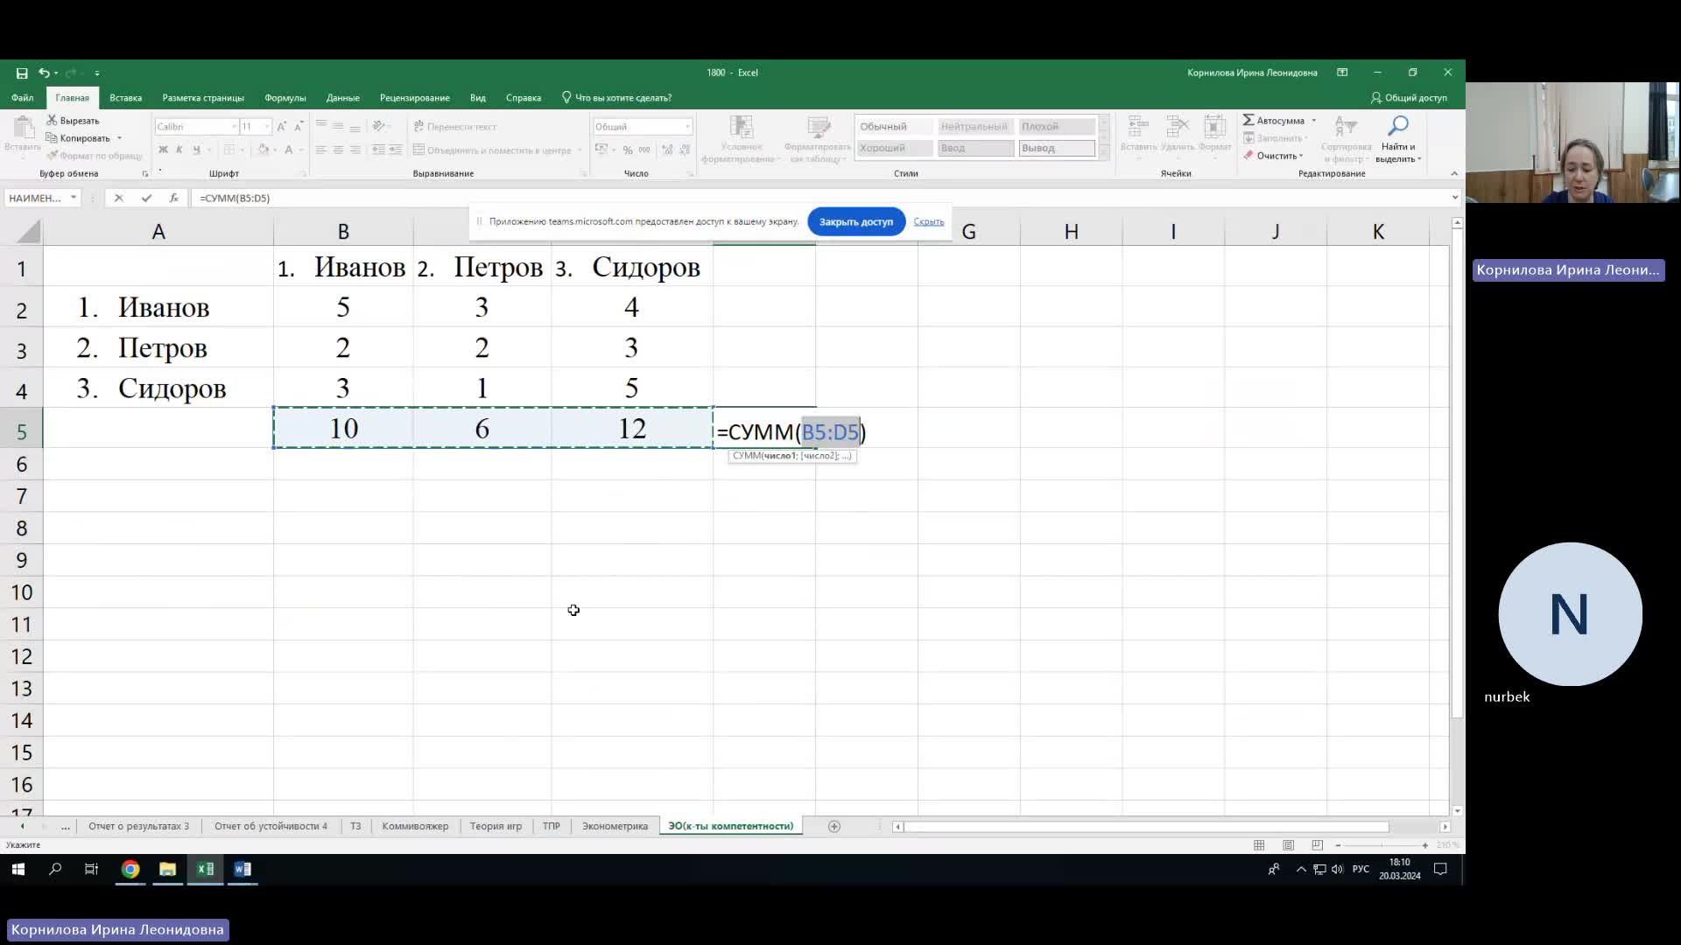Select cell B5 containing 10
The image size is (1681, 945).
click(x=343, y=428)
